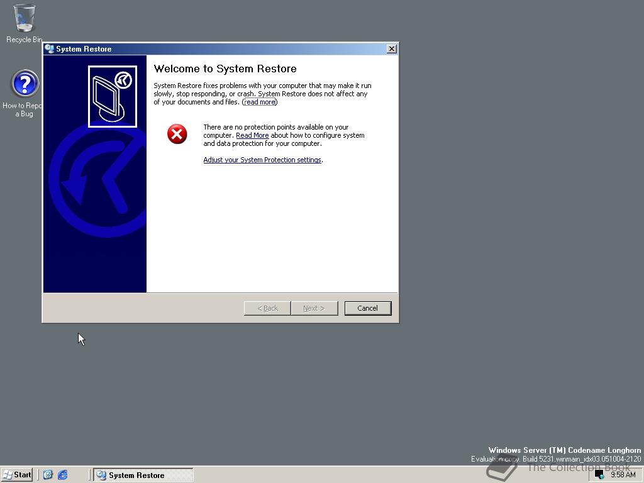Click the red error icon in dialog
This screenshot has width=644, height=483.
click(x=177, y=135)
